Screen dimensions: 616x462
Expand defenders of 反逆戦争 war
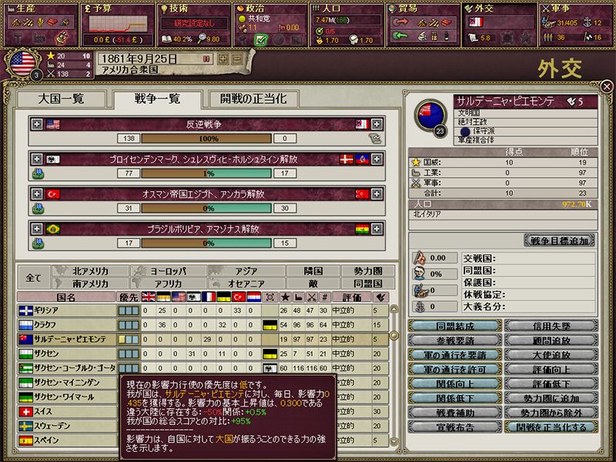tap(377, 124)
